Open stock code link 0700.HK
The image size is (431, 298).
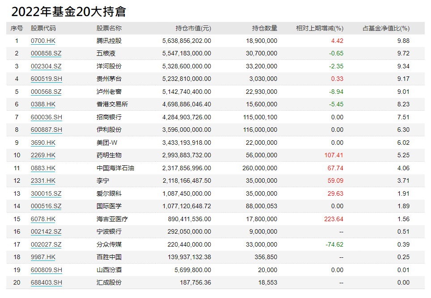point(43,41)
